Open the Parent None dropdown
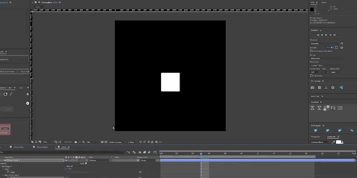This screenshot has width=357, height=178. 148,160
